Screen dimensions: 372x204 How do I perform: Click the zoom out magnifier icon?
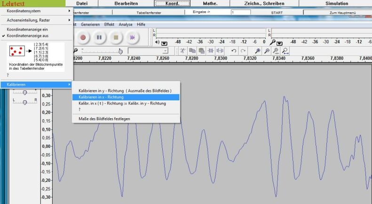tap(267, 51)
